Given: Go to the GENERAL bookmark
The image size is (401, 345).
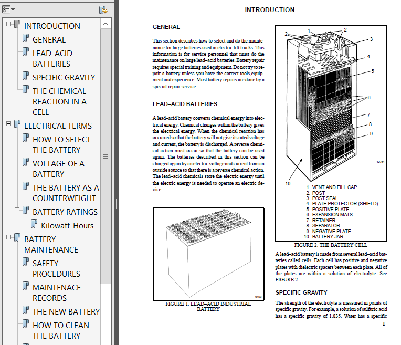Looking at the screenshot, I should (x=49, y=40).
